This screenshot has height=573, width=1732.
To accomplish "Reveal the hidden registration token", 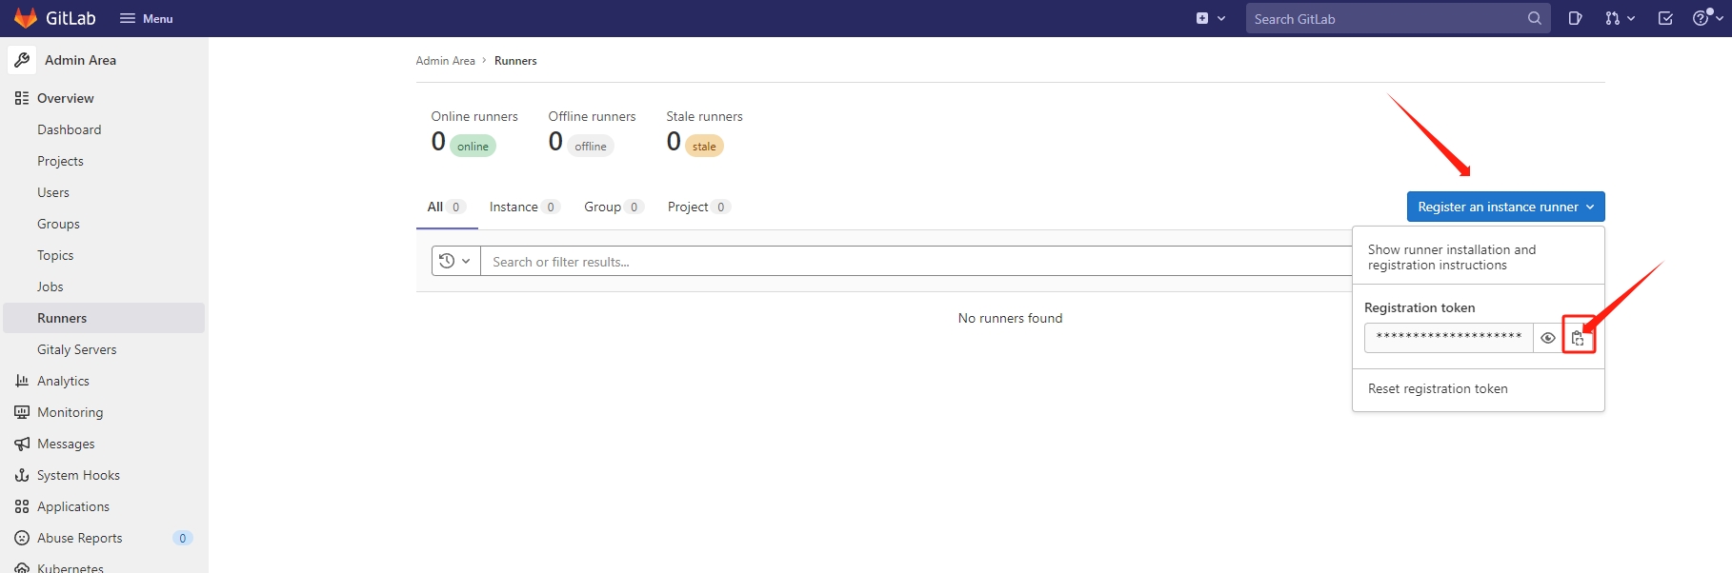I will [1548, 338].
